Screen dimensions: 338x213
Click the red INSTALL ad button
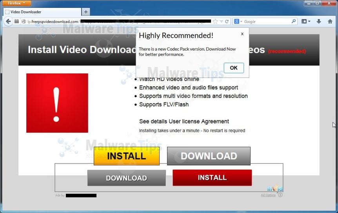point(212,178)
